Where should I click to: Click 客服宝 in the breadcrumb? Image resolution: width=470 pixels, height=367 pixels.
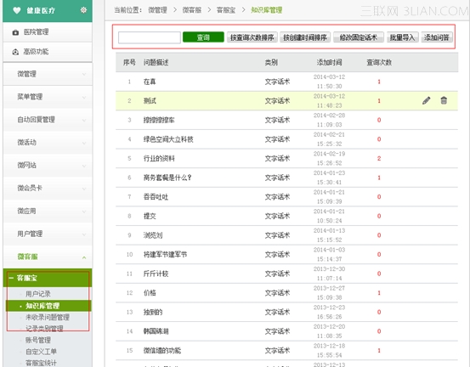(x=226, y=10)
